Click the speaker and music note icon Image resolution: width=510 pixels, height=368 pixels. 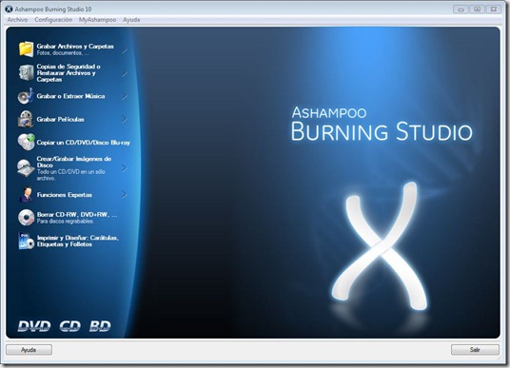point(26,96)
